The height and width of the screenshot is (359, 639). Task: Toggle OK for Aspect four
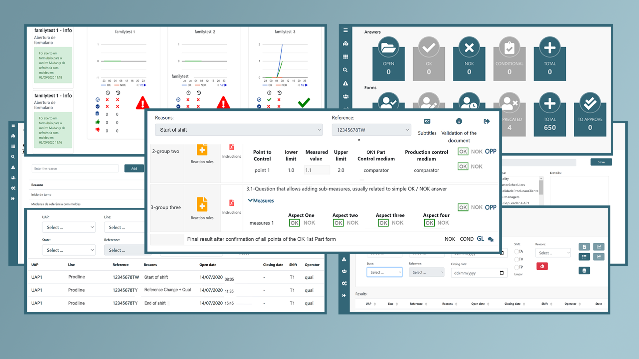click(x=429, y=223)
